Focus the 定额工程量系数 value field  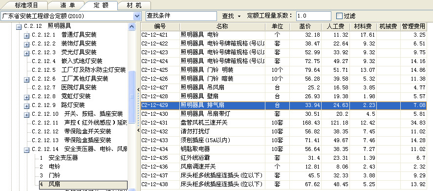click(313, 16)
